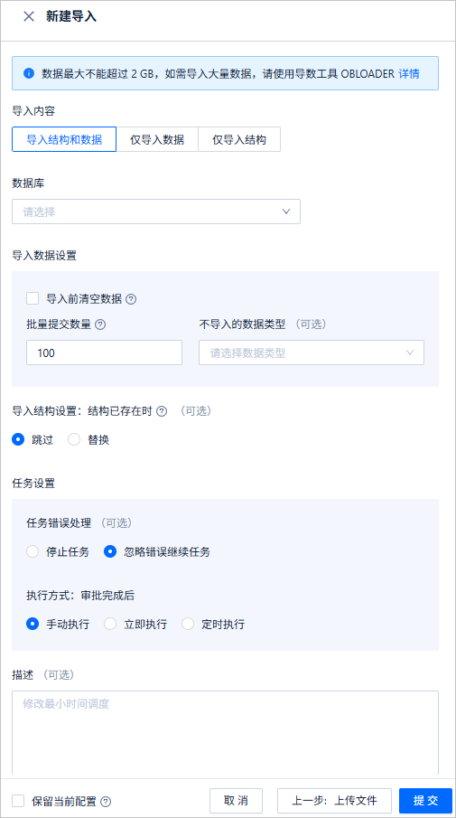Image resolution: width=456 pixels, height=818 pixels.
Task: Expand the 请选择数据类型 dropdown
Action: pyautogui.click(x=312, y=353)
